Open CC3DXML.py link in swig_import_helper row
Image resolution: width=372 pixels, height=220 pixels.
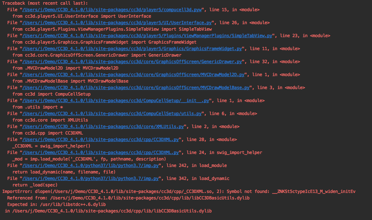[101, 153]
